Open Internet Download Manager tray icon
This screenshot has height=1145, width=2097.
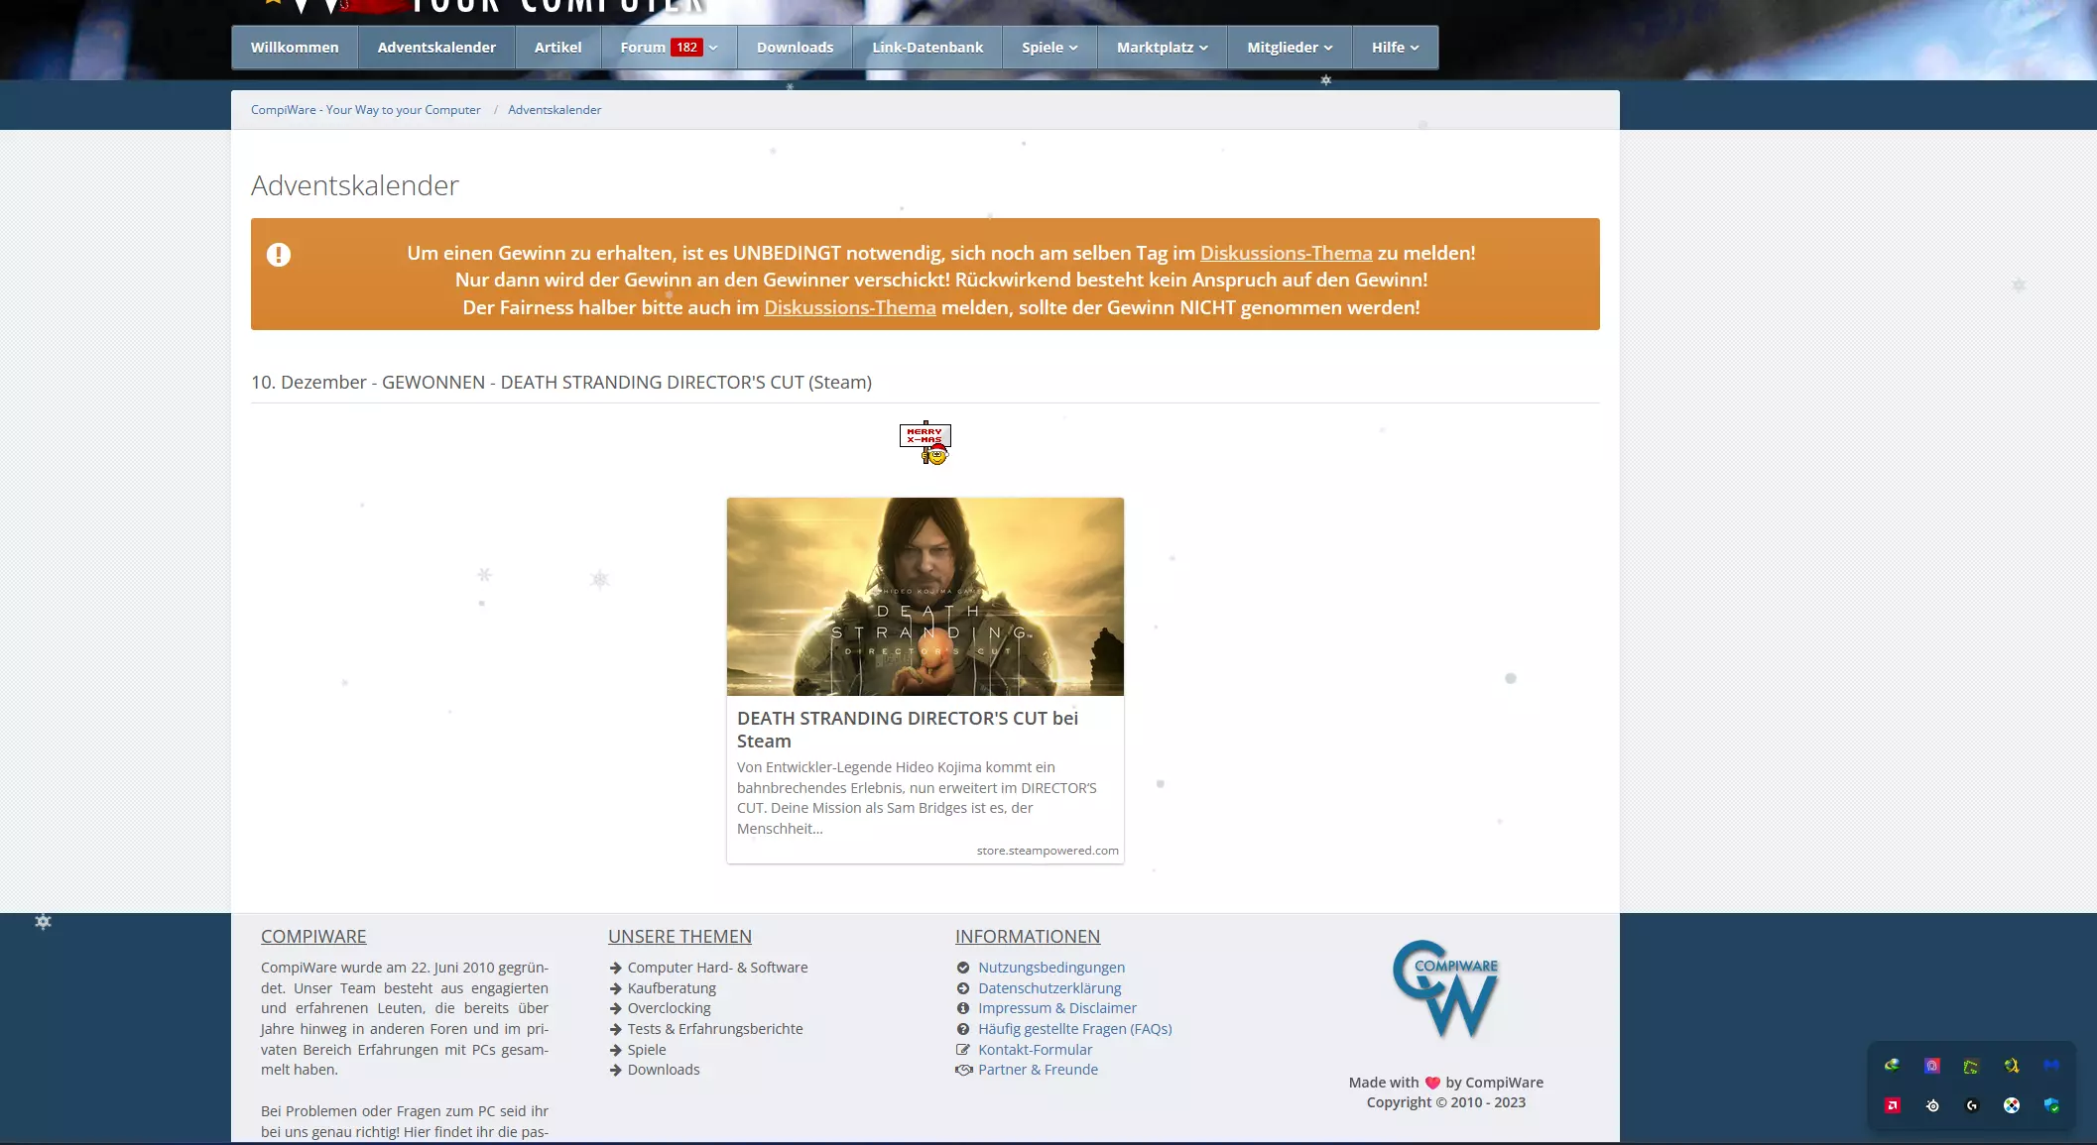click(1893, 1066)
